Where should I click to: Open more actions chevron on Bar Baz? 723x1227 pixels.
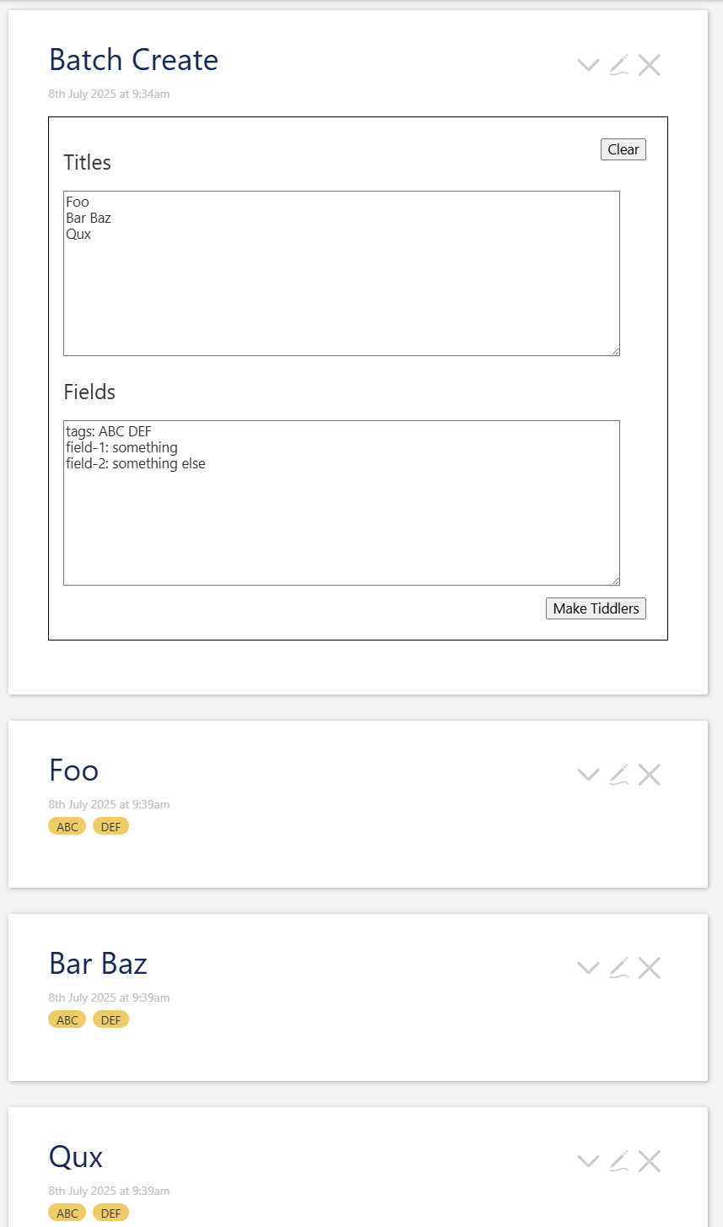click(x=588, y=968)
